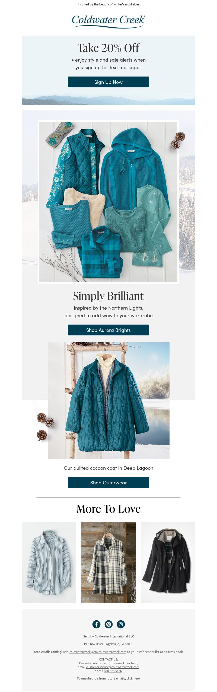Click the coldwatercreek@em.coldwatercreek.com email link
The image size is (217, 692).
(x=98, y=652)
